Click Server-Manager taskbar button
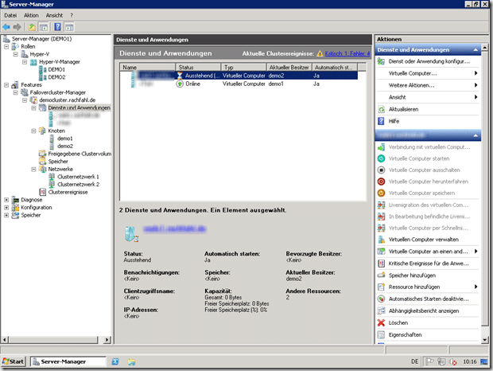The image size is (493, 371). point(68,361)
